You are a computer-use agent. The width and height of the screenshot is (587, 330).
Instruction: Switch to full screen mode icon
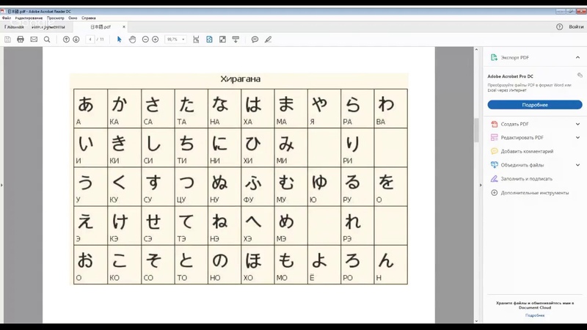[x=222, y=40]
